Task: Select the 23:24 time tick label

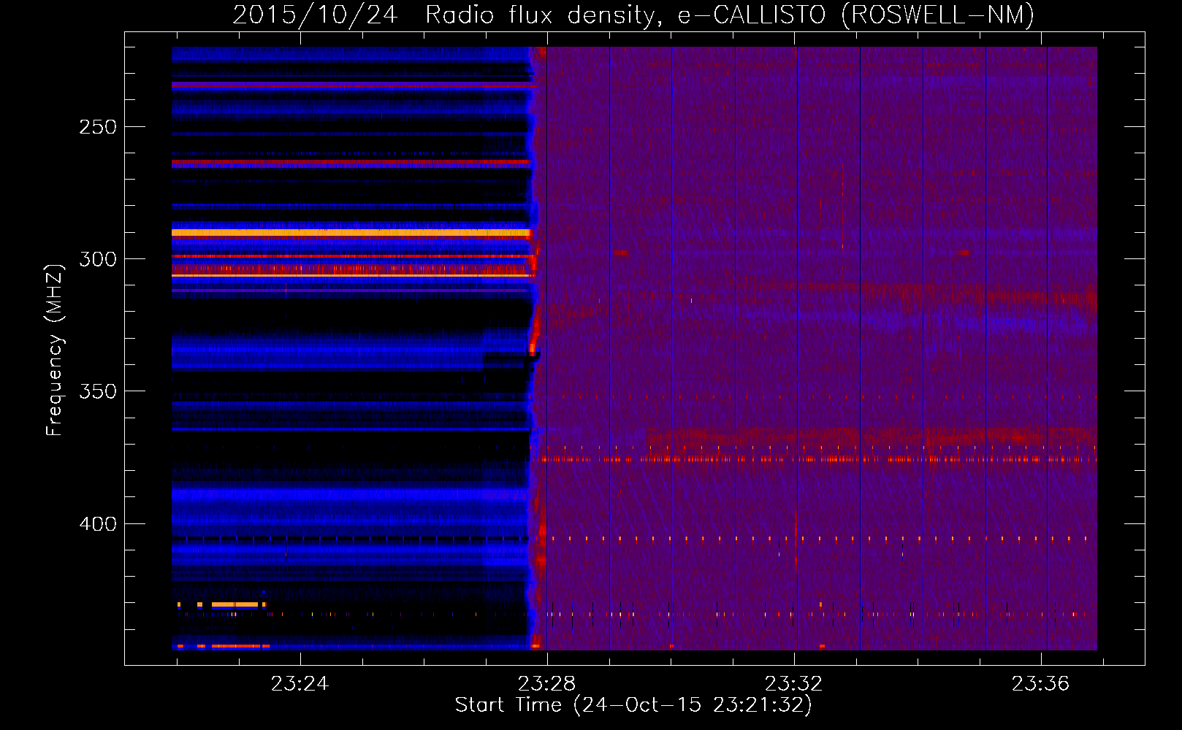Action: click(300, 683)
